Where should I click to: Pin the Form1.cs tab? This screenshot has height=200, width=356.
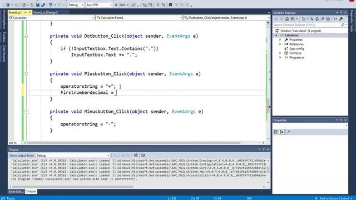tap(26, 12)
